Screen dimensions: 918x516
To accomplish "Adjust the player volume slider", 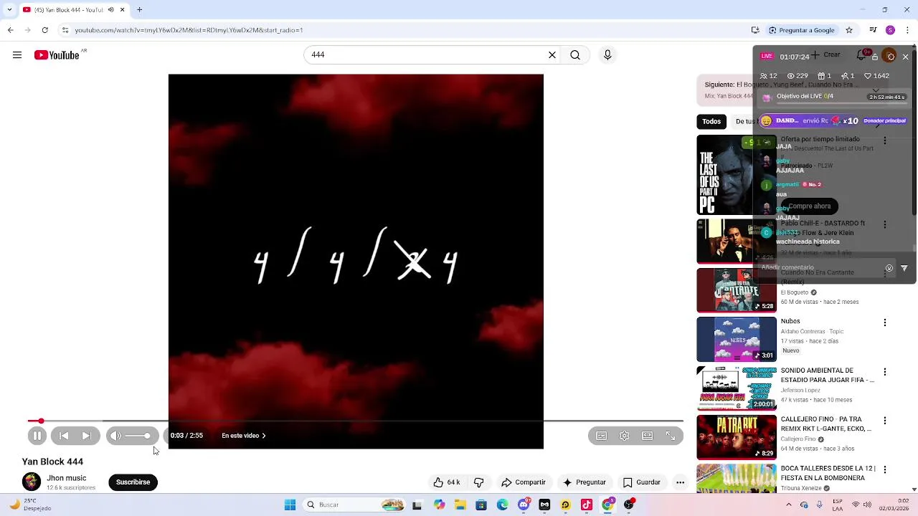I will click(x=138, y=436).
